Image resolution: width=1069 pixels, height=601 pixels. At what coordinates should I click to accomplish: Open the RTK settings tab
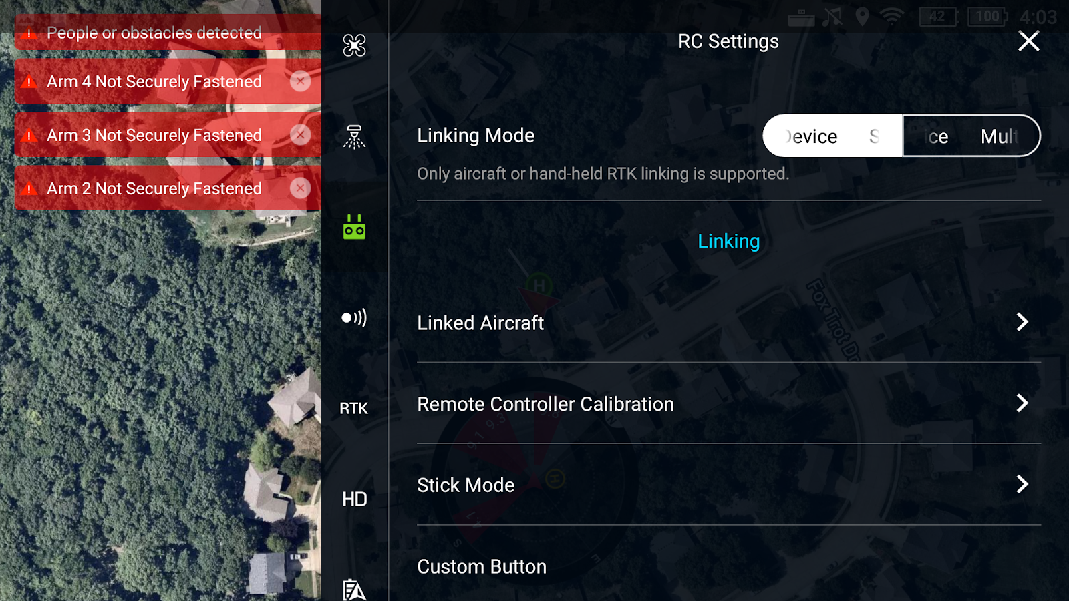coord(353,409)
